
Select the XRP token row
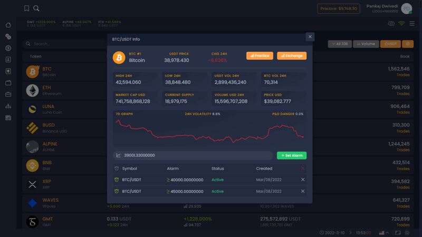(218, 184)
